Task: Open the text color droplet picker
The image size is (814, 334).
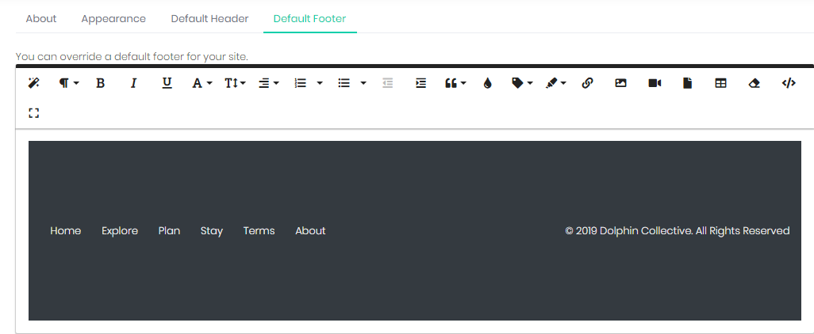Action: coord(487,83)
